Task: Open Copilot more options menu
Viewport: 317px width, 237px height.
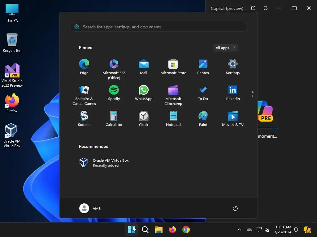Action: tap(279, 8)
